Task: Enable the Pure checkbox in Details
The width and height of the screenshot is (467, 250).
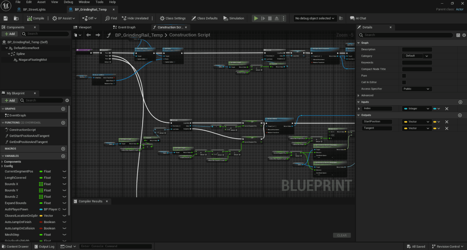Action: (x=403, y=75)
